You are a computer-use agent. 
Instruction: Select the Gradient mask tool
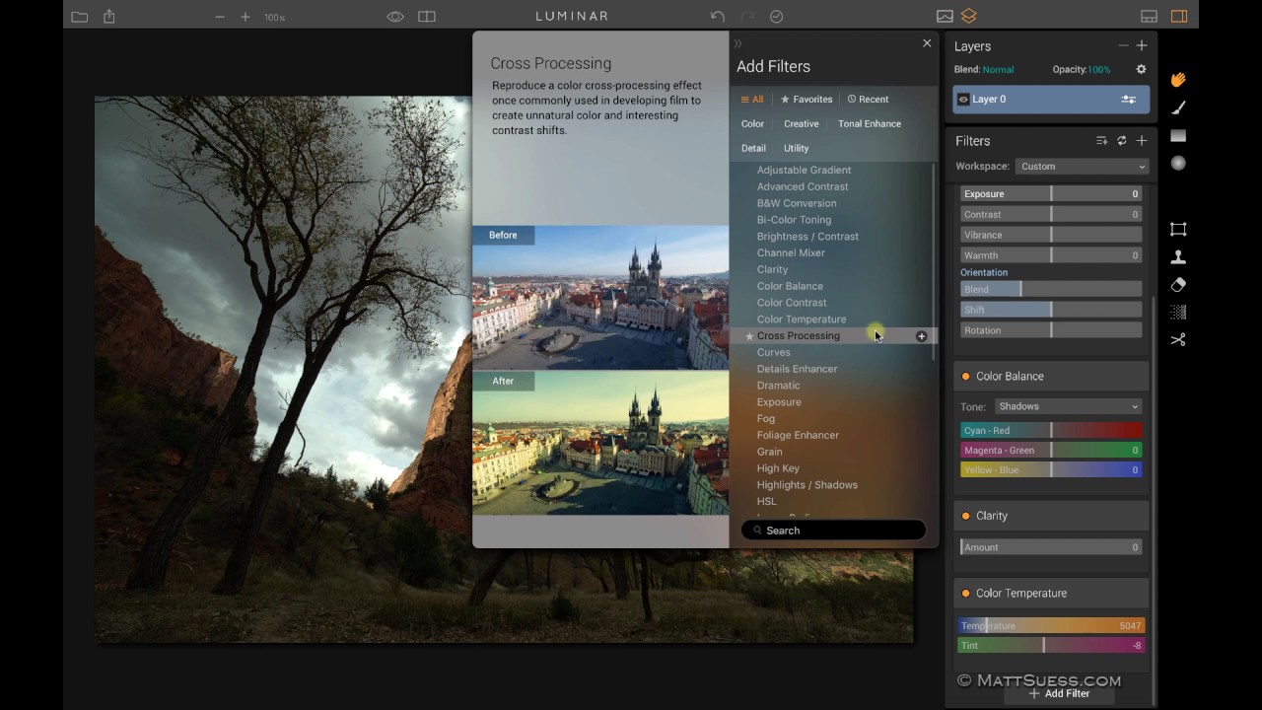pos(1178,135)
